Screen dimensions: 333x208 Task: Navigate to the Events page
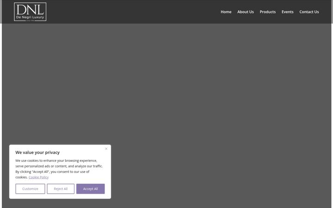[288, 12]
